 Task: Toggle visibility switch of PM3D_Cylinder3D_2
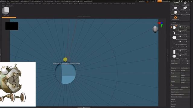coord(180,41)
